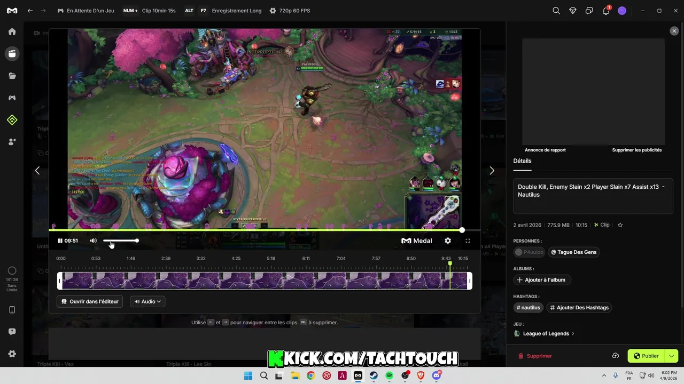Open search in the top bar

tap(556, 11)
